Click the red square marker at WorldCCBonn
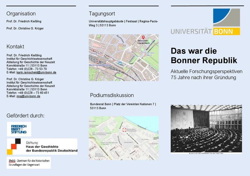Viewport: 250px width, 176px height. pos(124,130)
